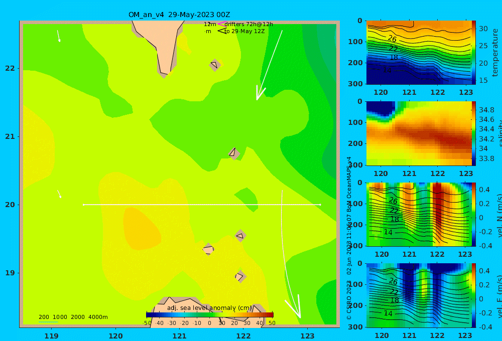
Task: Click the map title OM_an_v4 29-May-2023 00Z
Action: (x=179, y=15)
